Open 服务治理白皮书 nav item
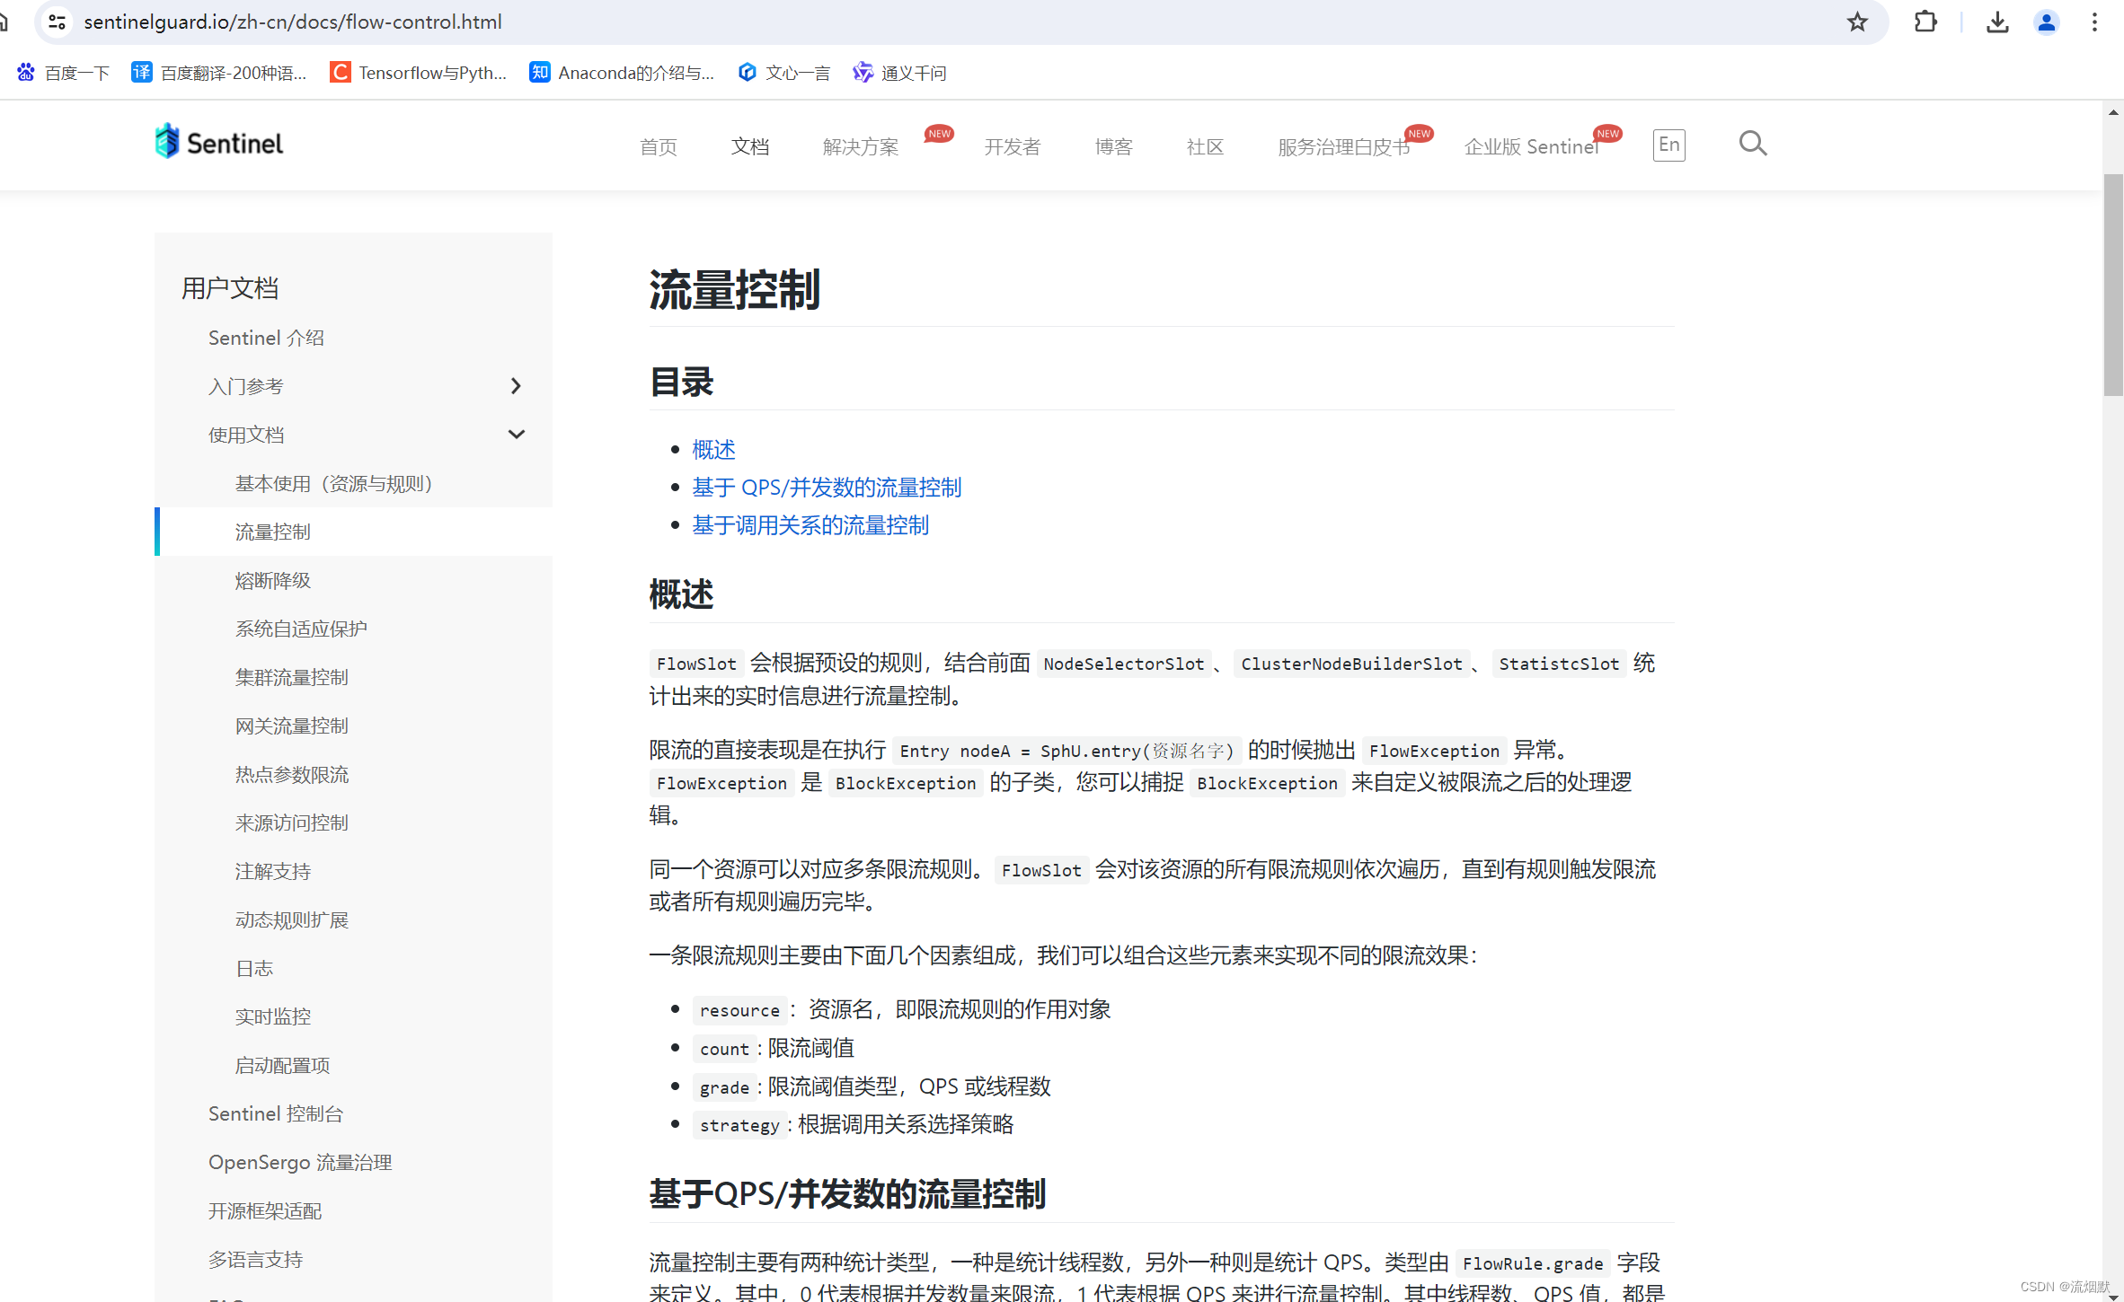This screenshot has height=1302, width=2124. click(x=1344, y=146)
